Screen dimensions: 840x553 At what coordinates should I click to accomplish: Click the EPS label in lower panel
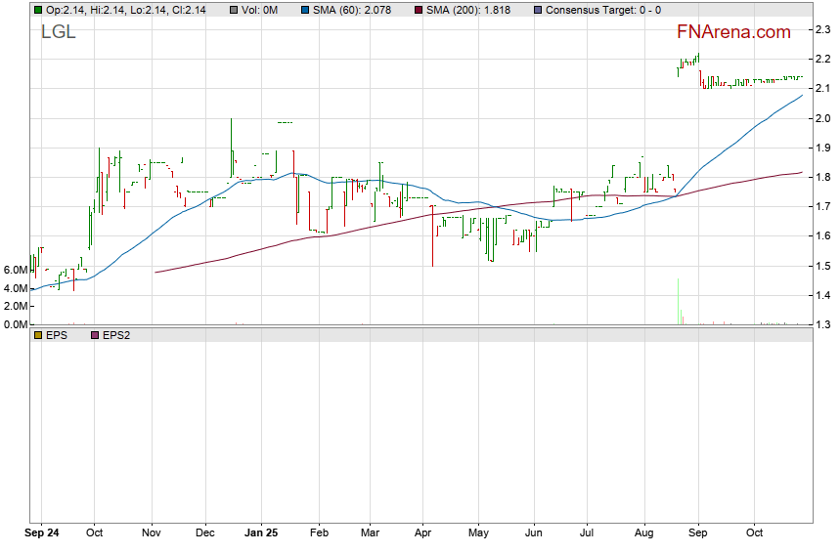[x=57, y=335]
